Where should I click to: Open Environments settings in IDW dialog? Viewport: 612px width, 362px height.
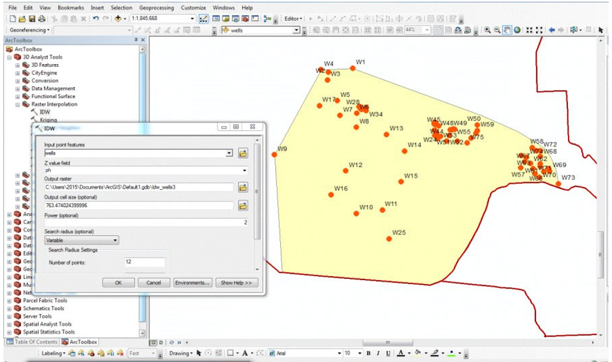[192, 283]
